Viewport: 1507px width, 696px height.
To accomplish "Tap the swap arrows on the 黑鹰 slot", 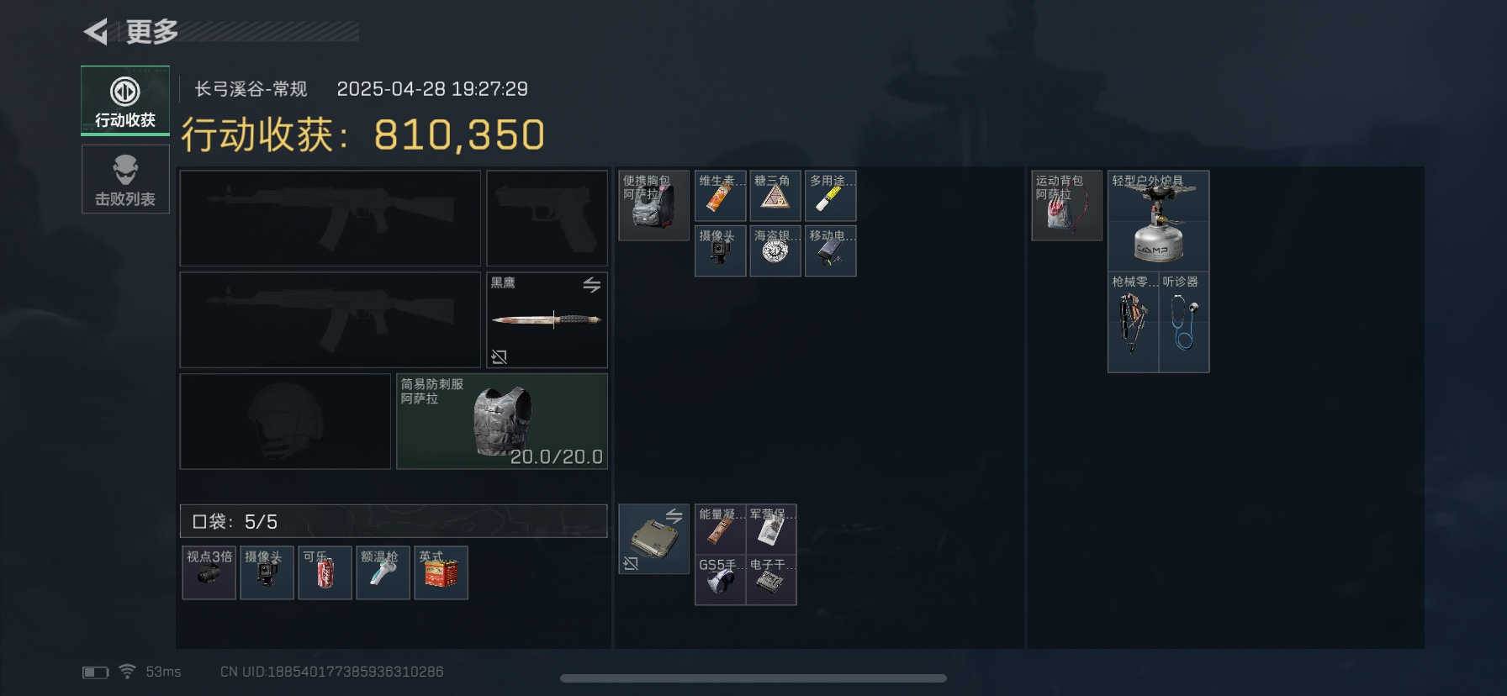I will pyautogui.click(x=592, y=285).
